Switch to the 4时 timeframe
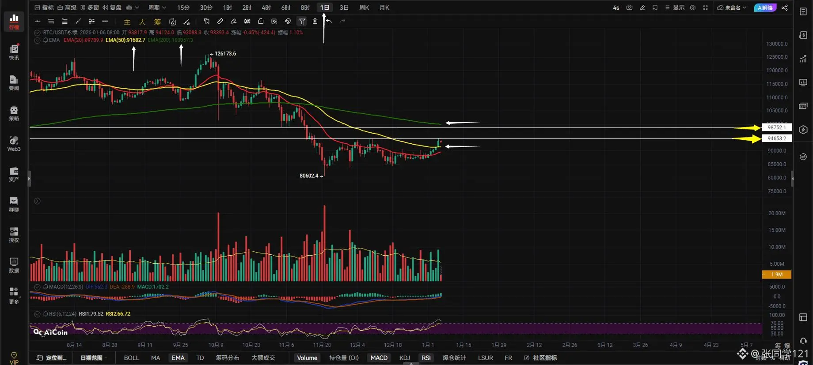 pyautogui.click(x=266, y=7)
